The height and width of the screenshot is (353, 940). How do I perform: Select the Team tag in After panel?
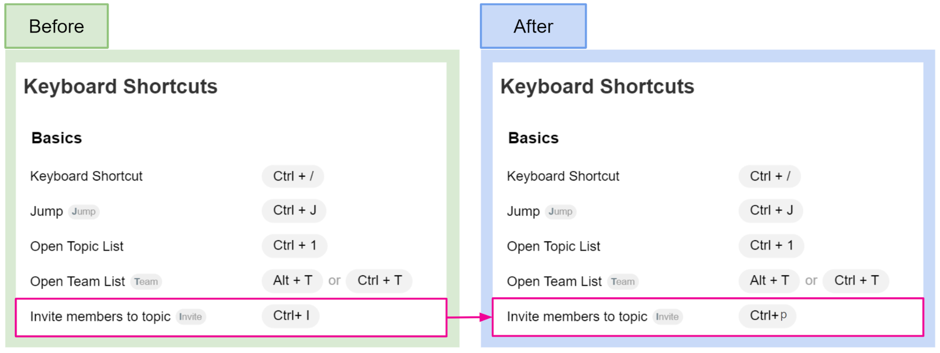pos(623,282)
